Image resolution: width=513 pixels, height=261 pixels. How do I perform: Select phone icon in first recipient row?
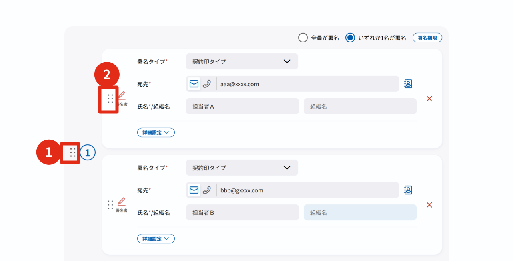(207, 84)
